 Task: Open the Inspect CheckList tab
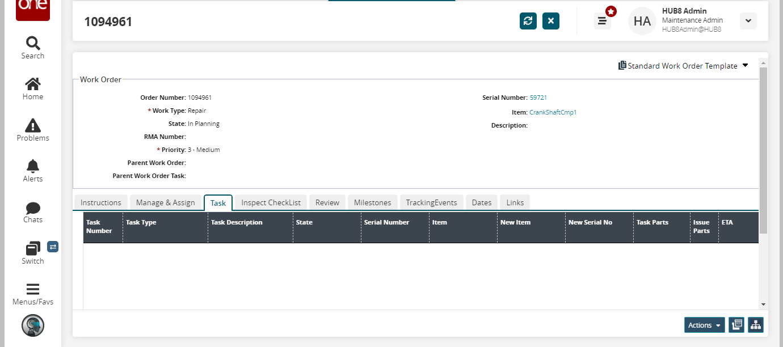271,202
